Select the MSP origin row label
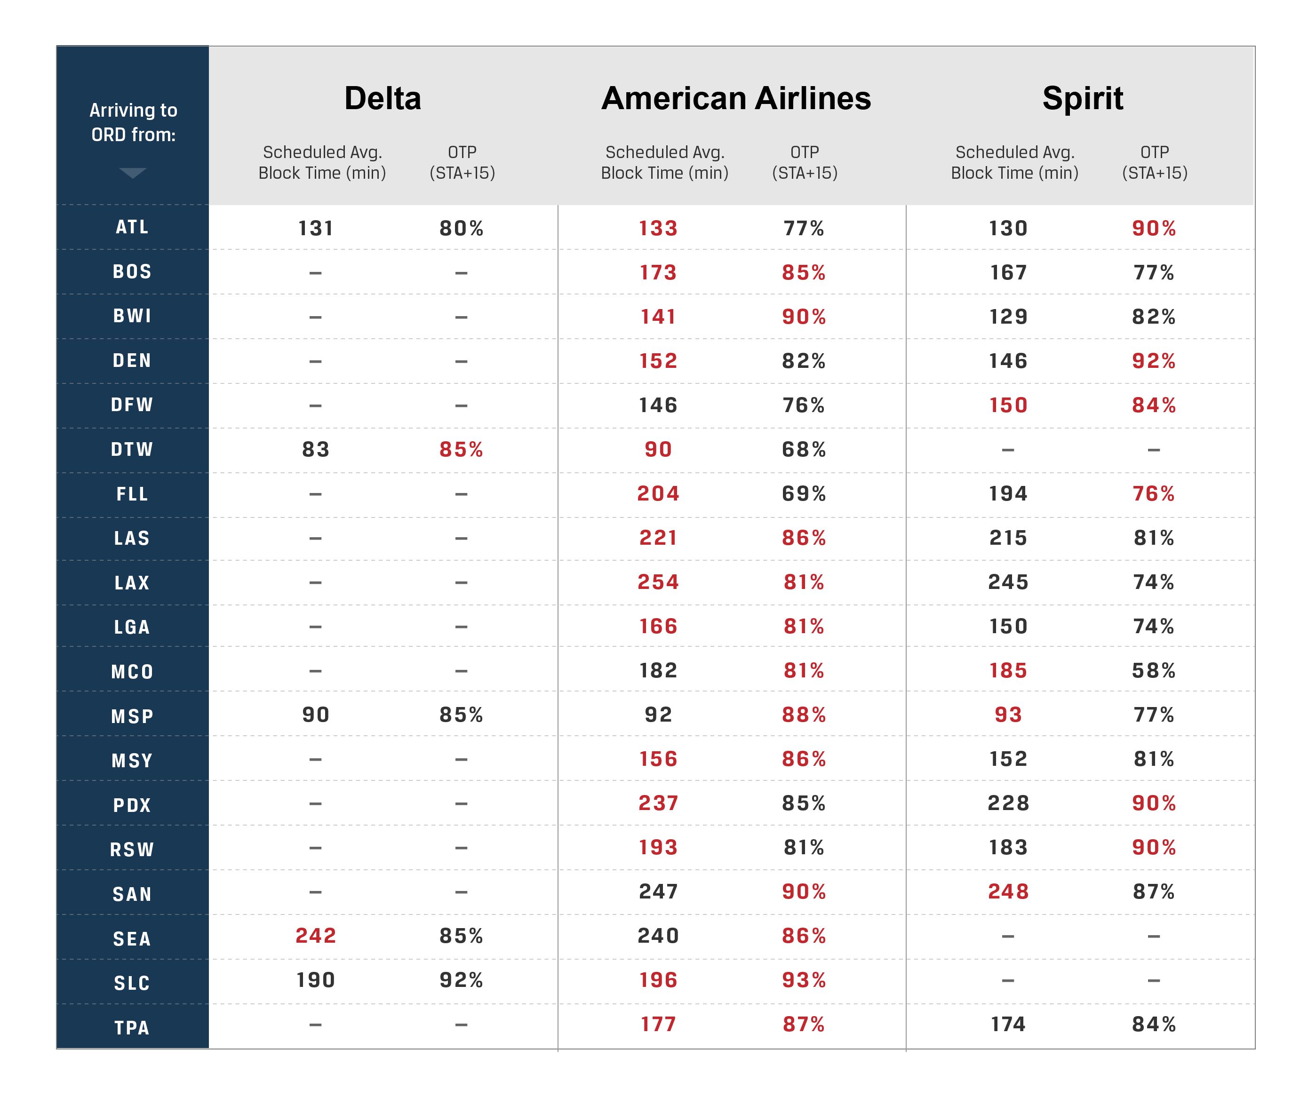The width and height of the screenshot is (1308, 1097). coord(132,716)
